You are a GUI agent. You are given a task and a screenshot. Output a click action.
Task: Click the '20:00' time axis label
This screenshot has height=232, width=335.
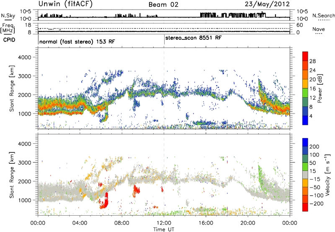point(248,223)
